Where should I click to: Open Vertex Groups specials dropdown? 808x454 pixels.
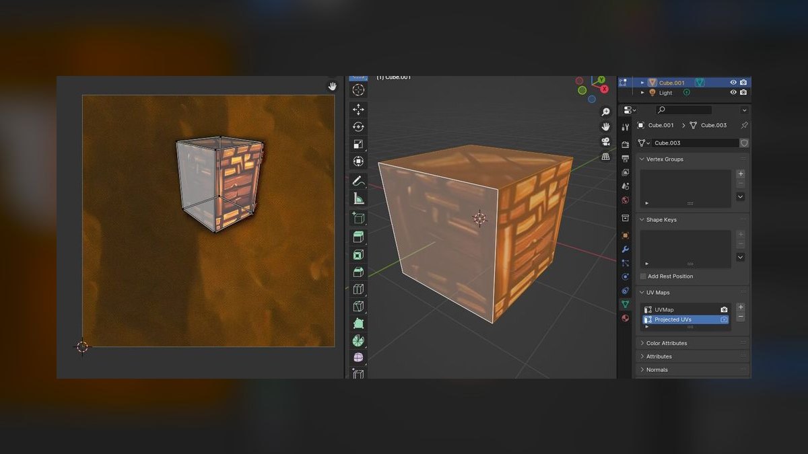click(x=741, y=196)
